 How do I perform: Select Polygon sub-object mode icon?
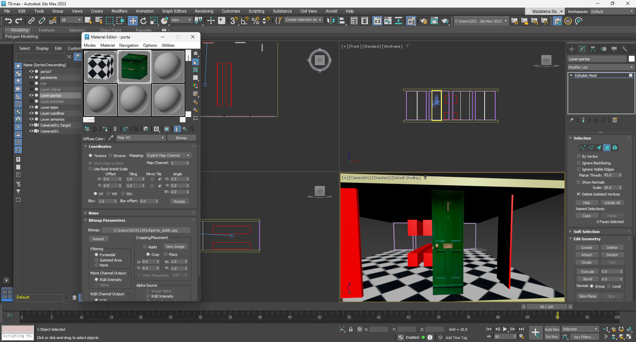(607, 148)
